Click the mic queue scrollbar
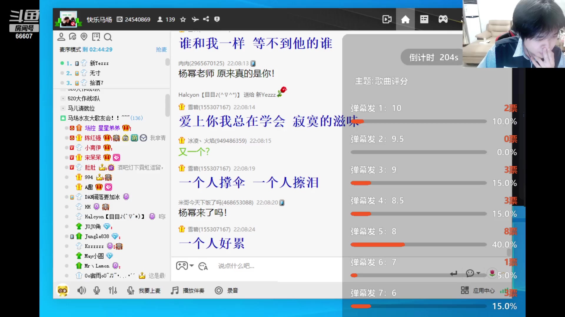This screenshot has width=565, height=317. pos(167,62)
